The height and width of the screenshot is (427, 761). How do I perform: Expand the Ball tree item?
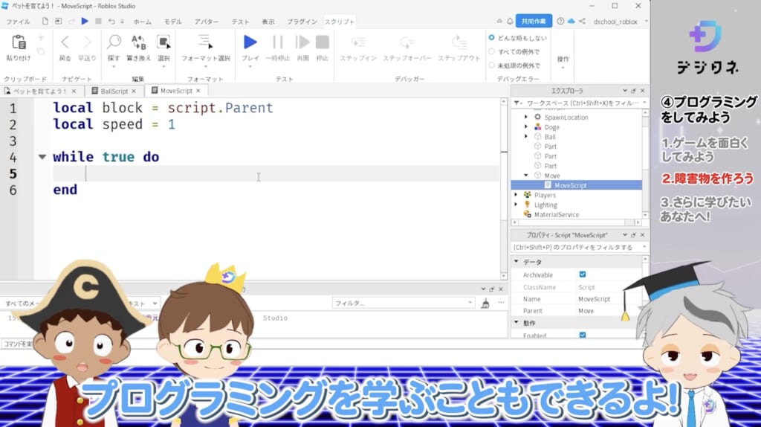click(526, 136)
